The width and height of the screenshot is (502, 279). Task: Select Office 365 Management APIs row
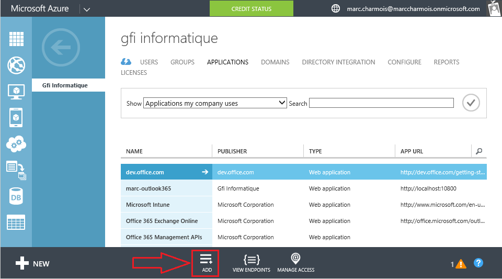[303, 237]
